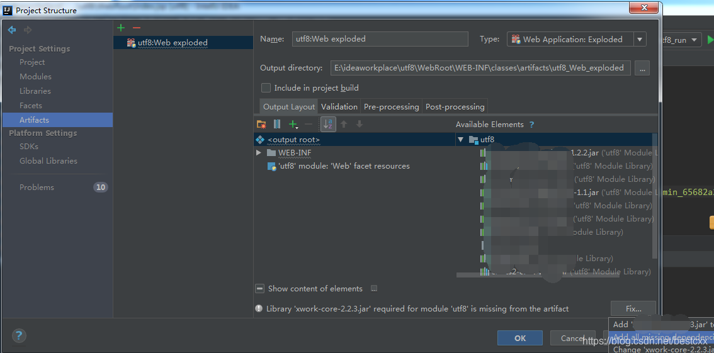The image size is (714, 353).
Task: Click the Name input field
Action: point(380,39)
